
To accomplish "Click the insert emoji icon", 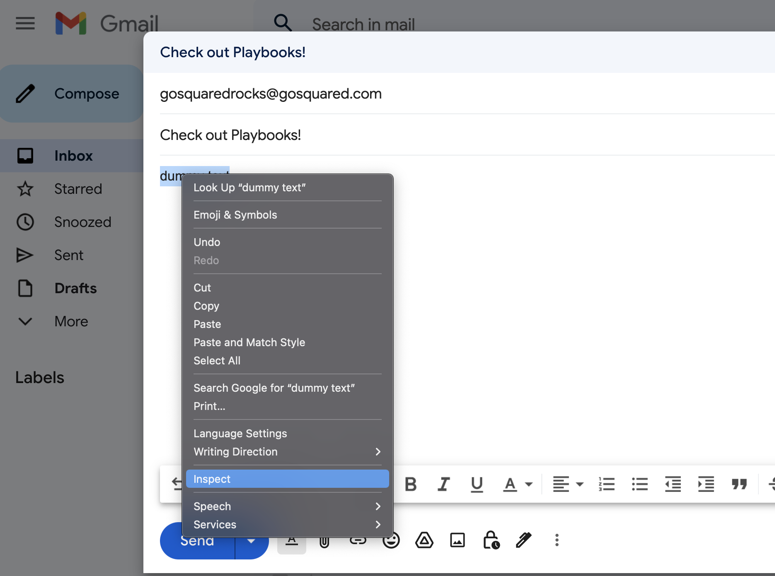I will [391, 540].
